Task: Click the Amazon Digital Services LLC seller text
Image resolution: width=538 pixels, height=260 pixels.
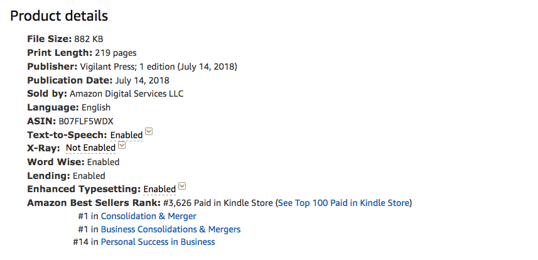Action: [x=127, y=94]
